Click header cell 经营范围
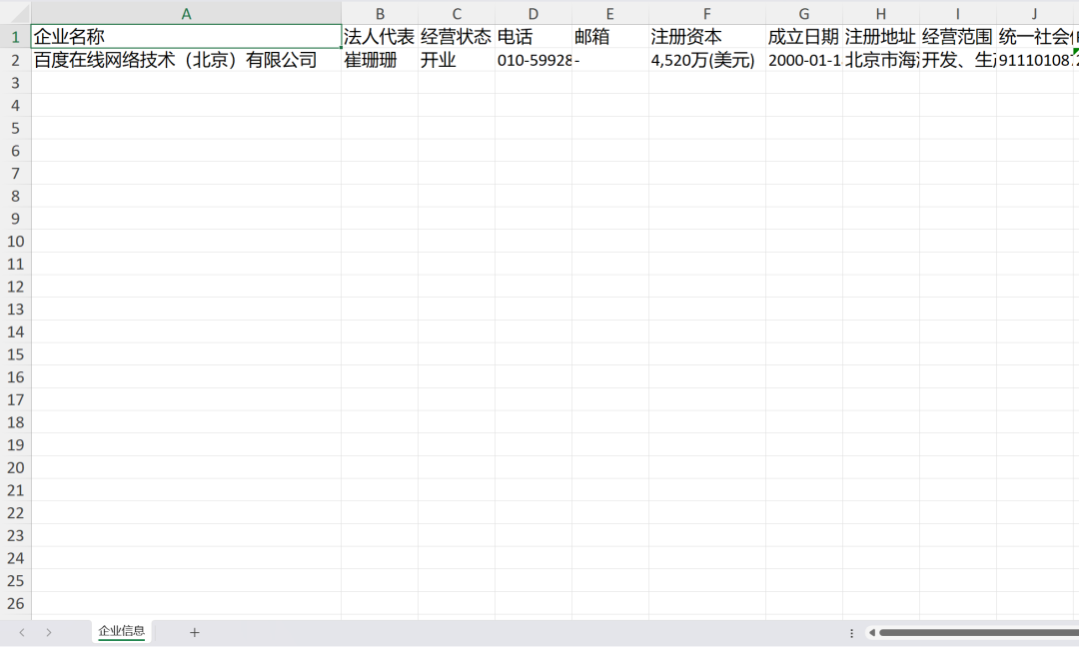The image size is (1079, 647). click(957, 36)
